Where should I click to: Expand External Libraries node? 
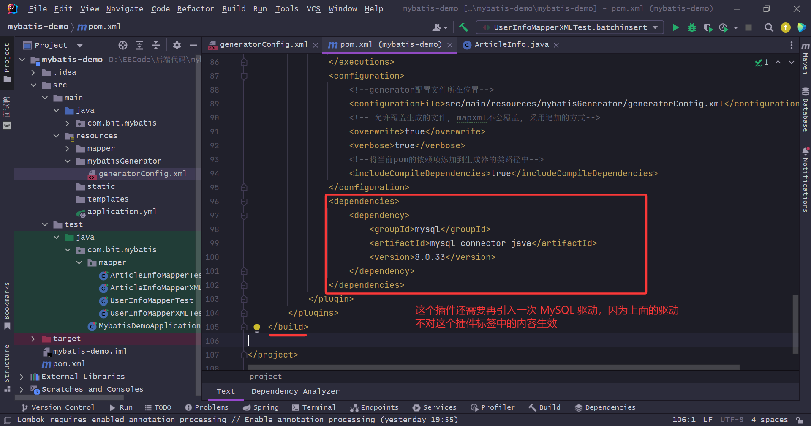coord(22,377)
